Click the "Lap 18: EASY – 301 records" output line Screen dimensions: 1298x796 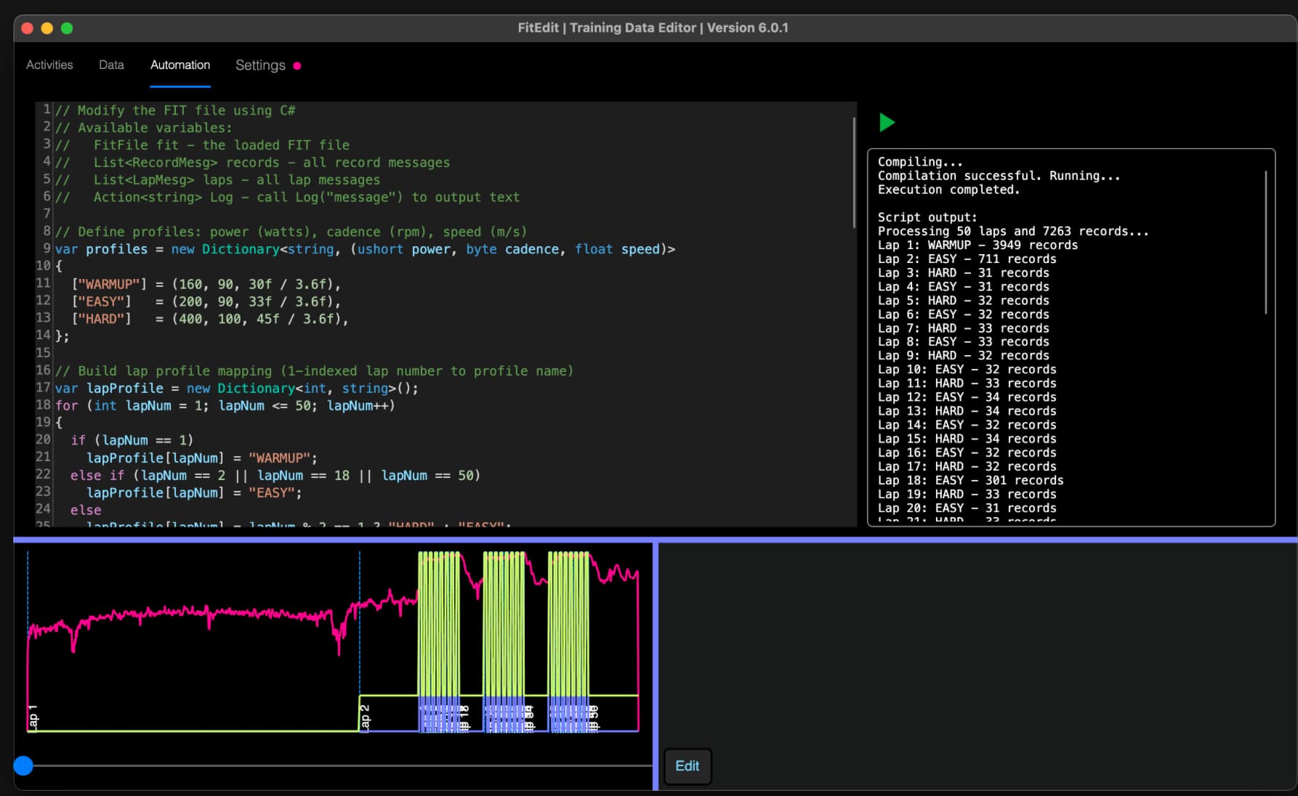[x=970, y=481]
